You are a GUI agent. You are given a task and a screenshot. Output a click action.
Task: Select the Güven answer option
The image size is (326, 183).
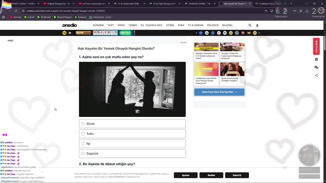pos(132,124)
